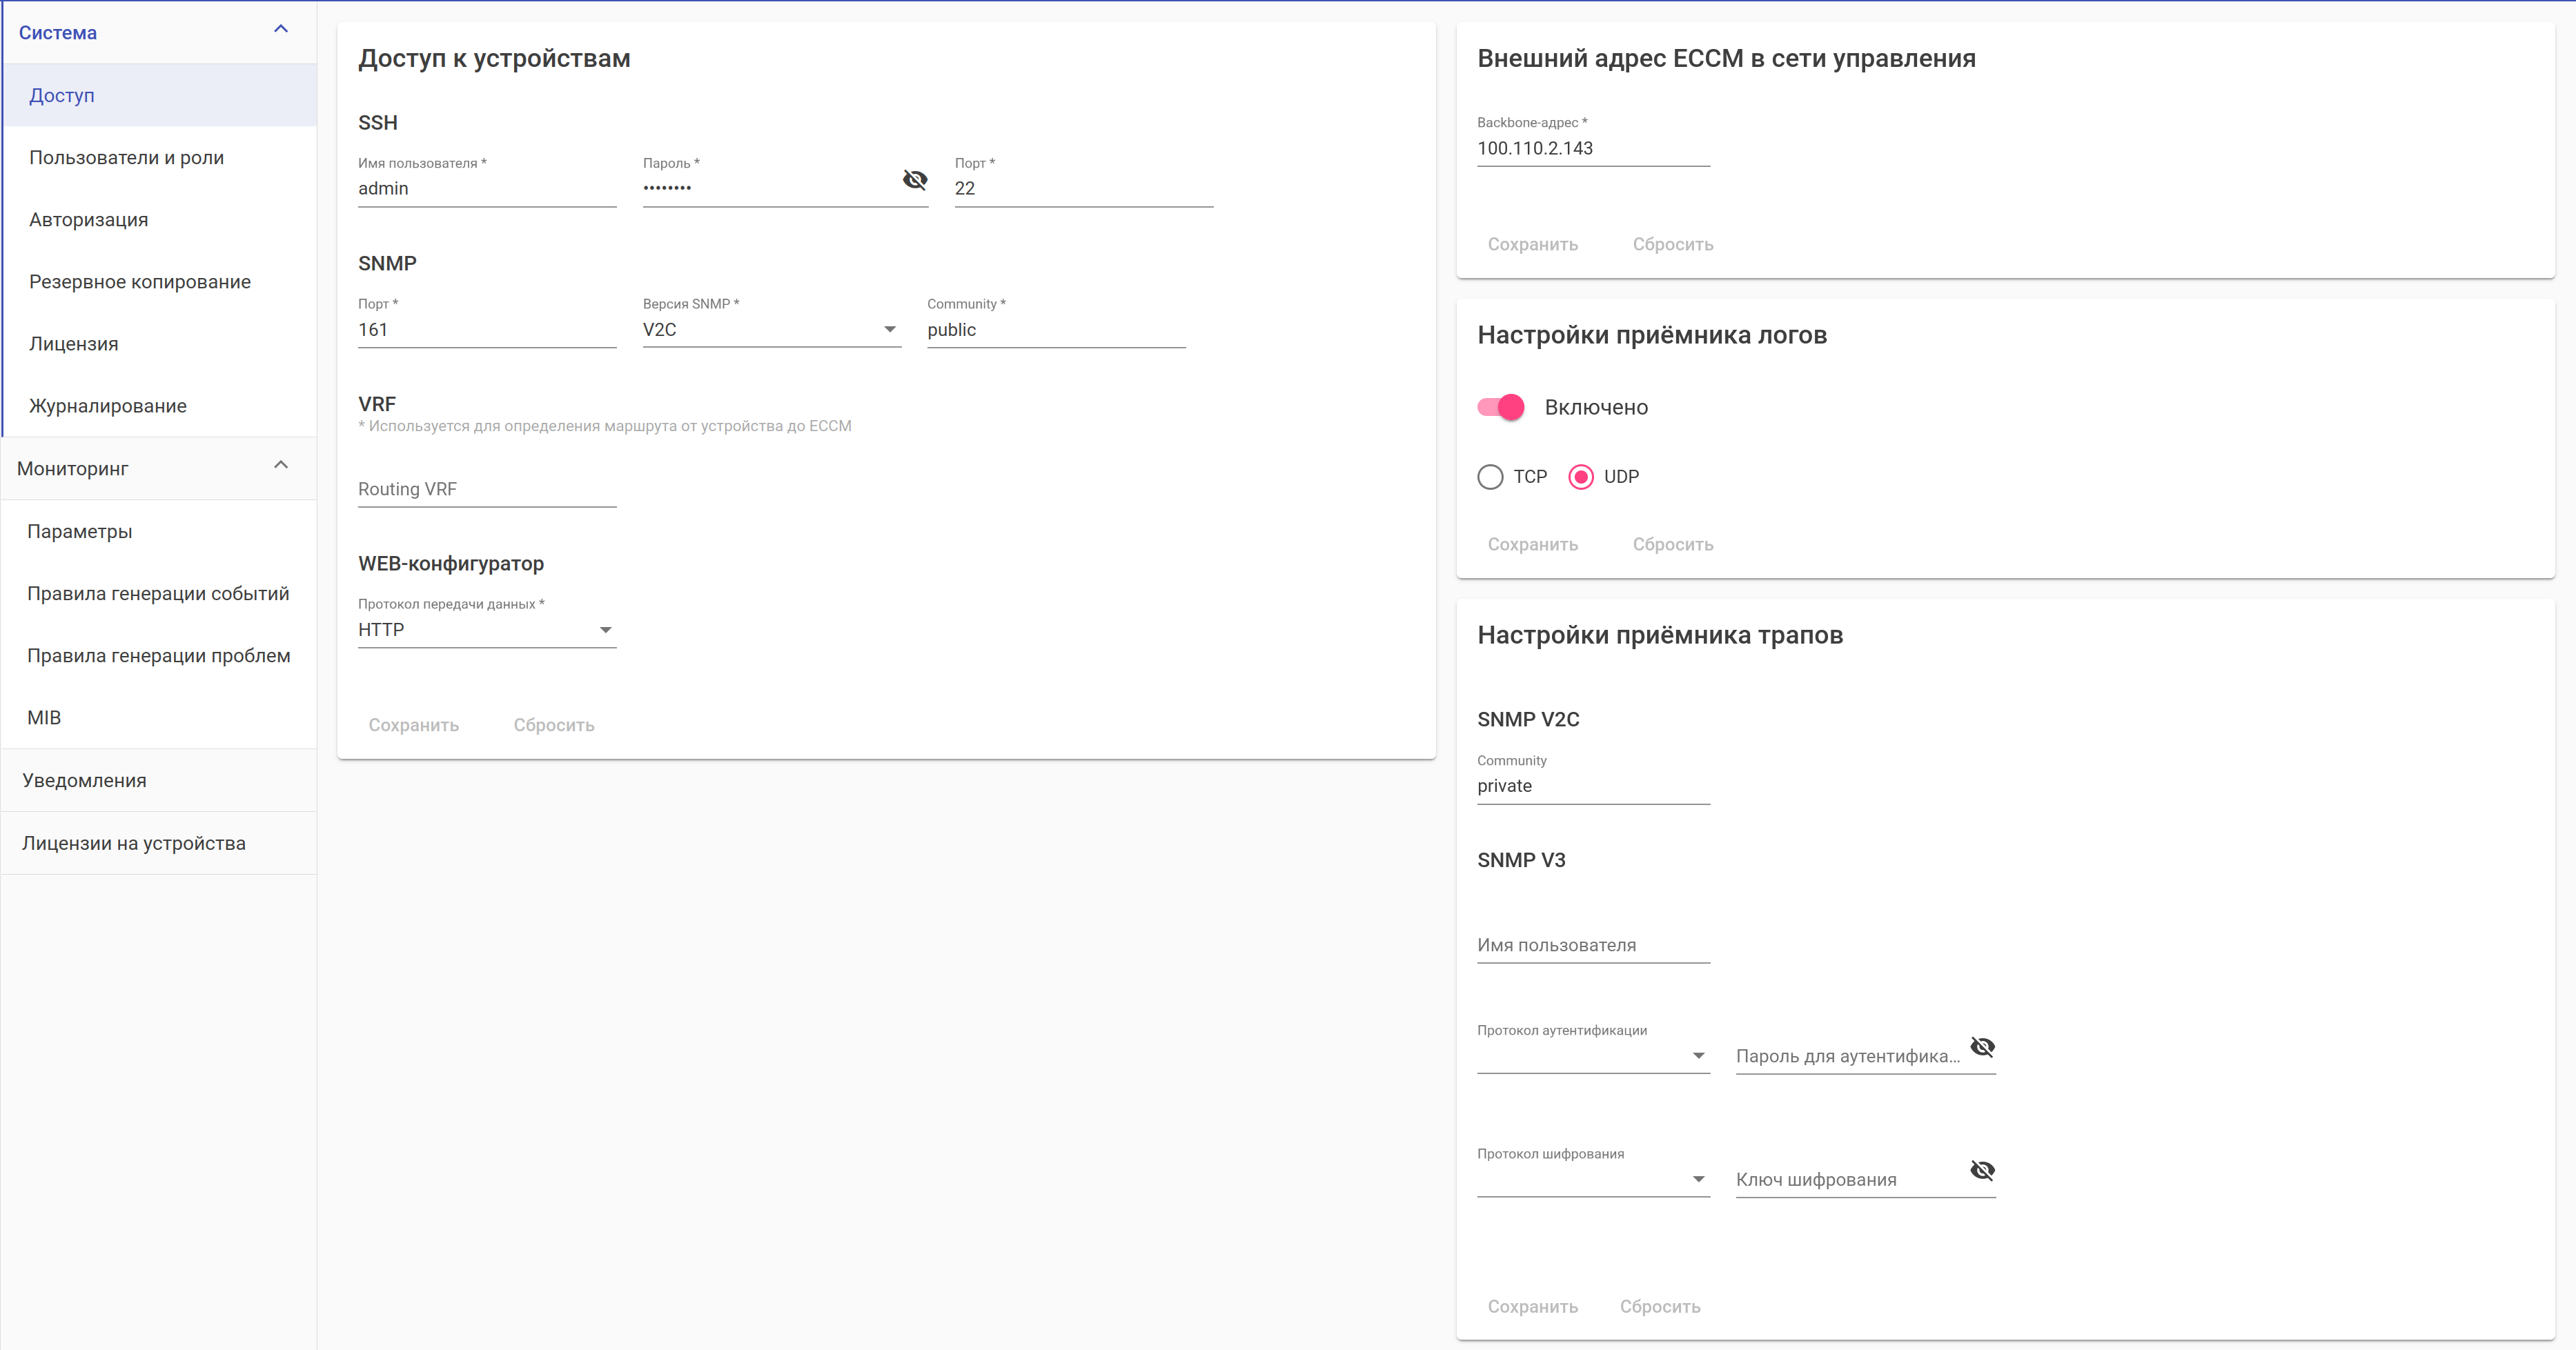Viewport: 2576px width, 1350px height.
Task: Select the UDP radio button
Action: (1581, 477)
